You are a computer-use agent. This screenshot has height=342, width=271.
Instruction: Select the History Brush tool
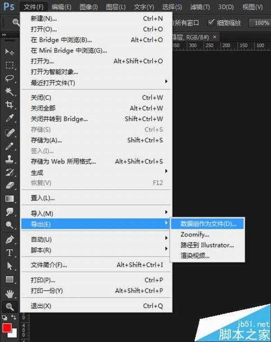pos(9,172)
